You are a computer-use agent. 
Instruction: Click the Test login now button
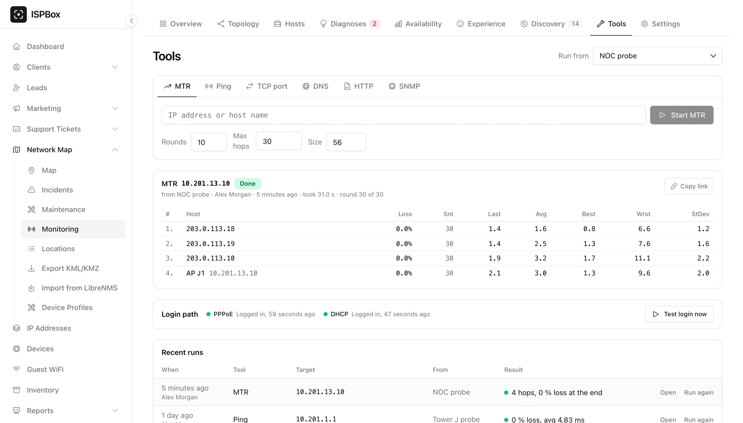point(679,314)
